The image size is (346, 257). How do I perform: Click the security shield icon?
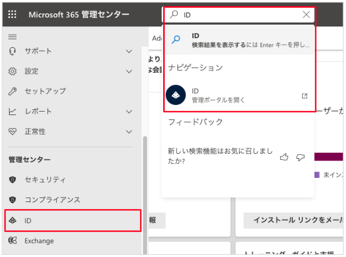point(12,180)
